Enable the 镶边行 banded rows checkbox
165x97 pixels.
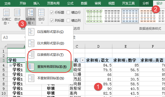(74, 13)
